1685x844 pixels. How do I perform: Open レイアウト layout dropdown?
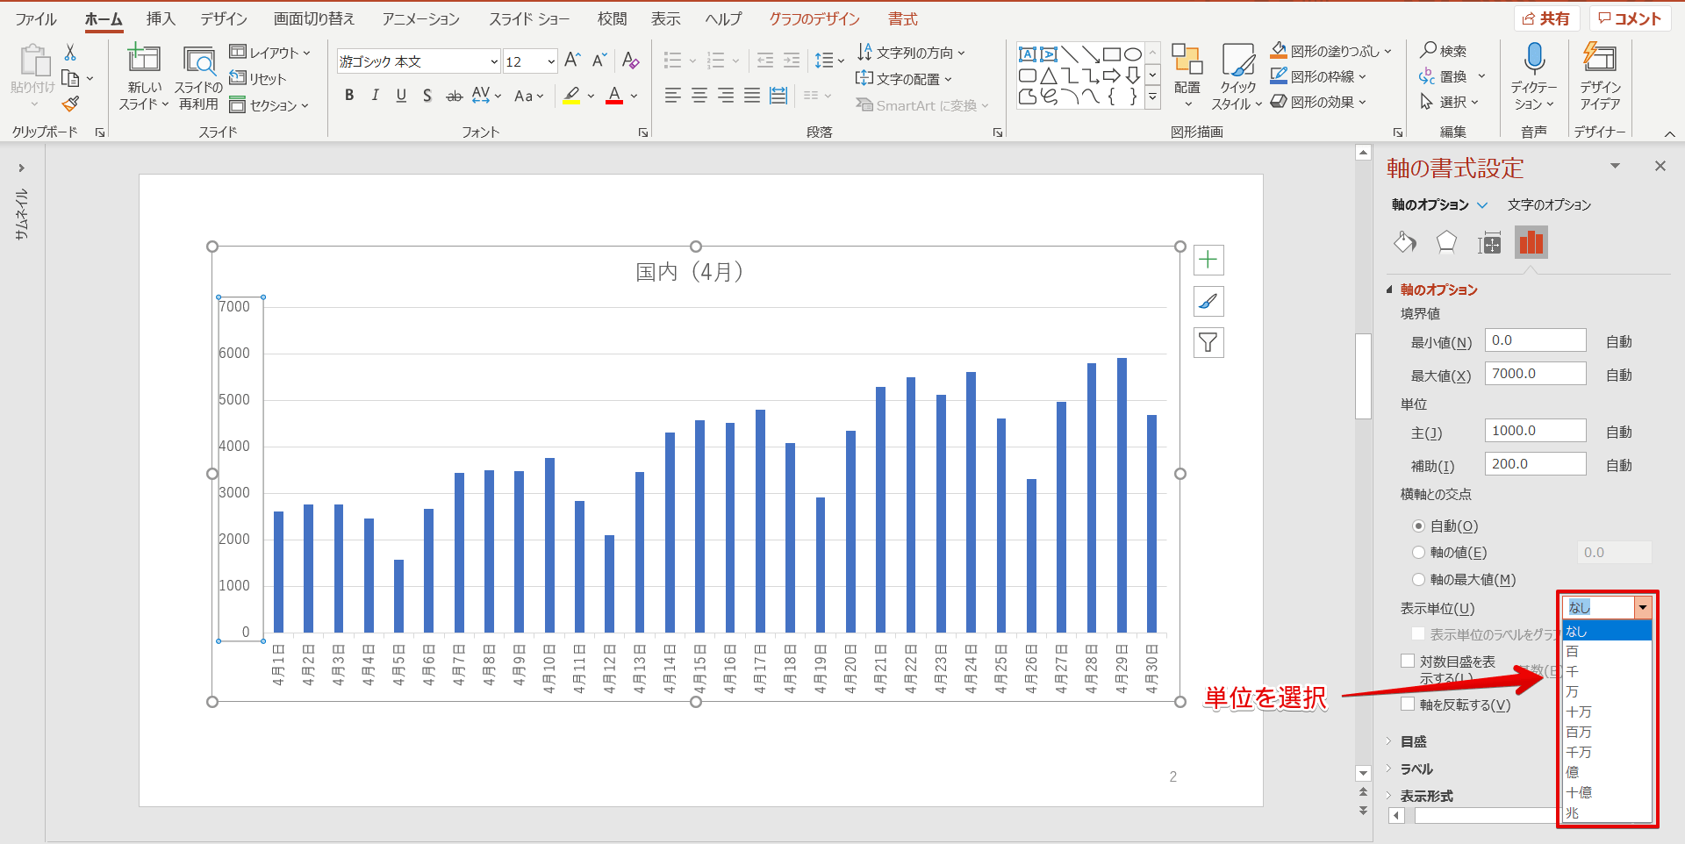coord(270,53)
